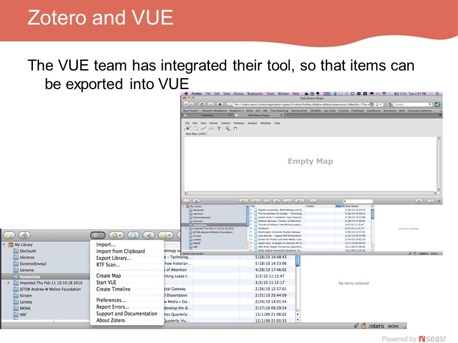Click Zotero search field in small window
Screen dimensions: 458x343
click(358, 201)
